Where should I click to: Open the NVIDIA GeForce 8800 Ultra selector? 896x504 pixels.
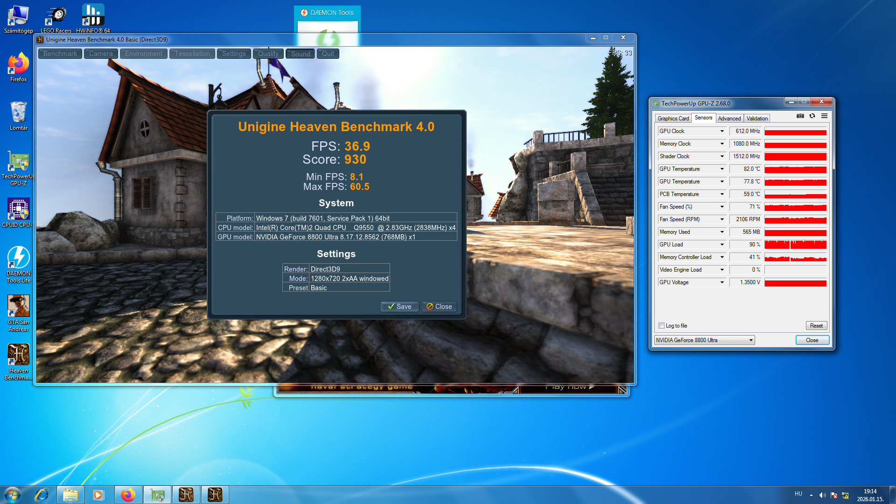(x=704, y=340)
